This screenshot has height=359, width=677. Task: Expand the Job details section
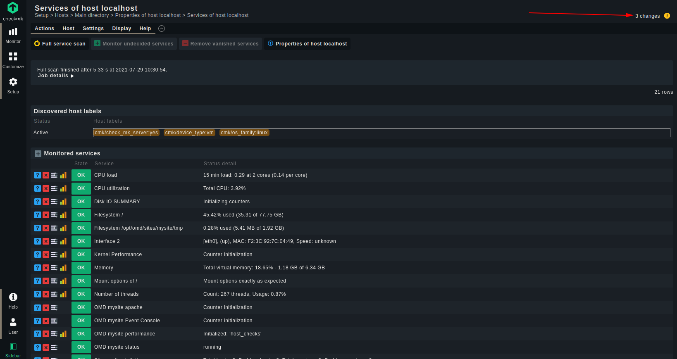56,76
